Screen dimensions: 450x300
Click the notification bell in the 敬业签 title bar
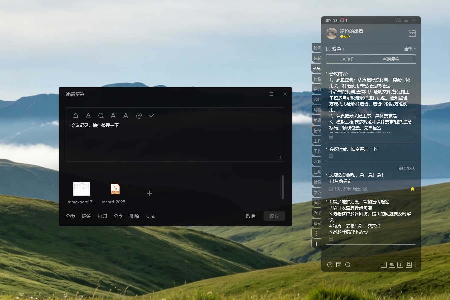click(x=342, y=20)
